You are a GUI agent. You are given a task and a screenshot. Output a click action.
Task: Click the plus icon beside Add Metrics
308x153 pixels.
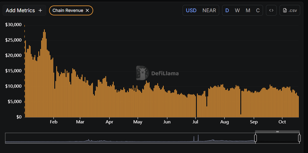40,10
